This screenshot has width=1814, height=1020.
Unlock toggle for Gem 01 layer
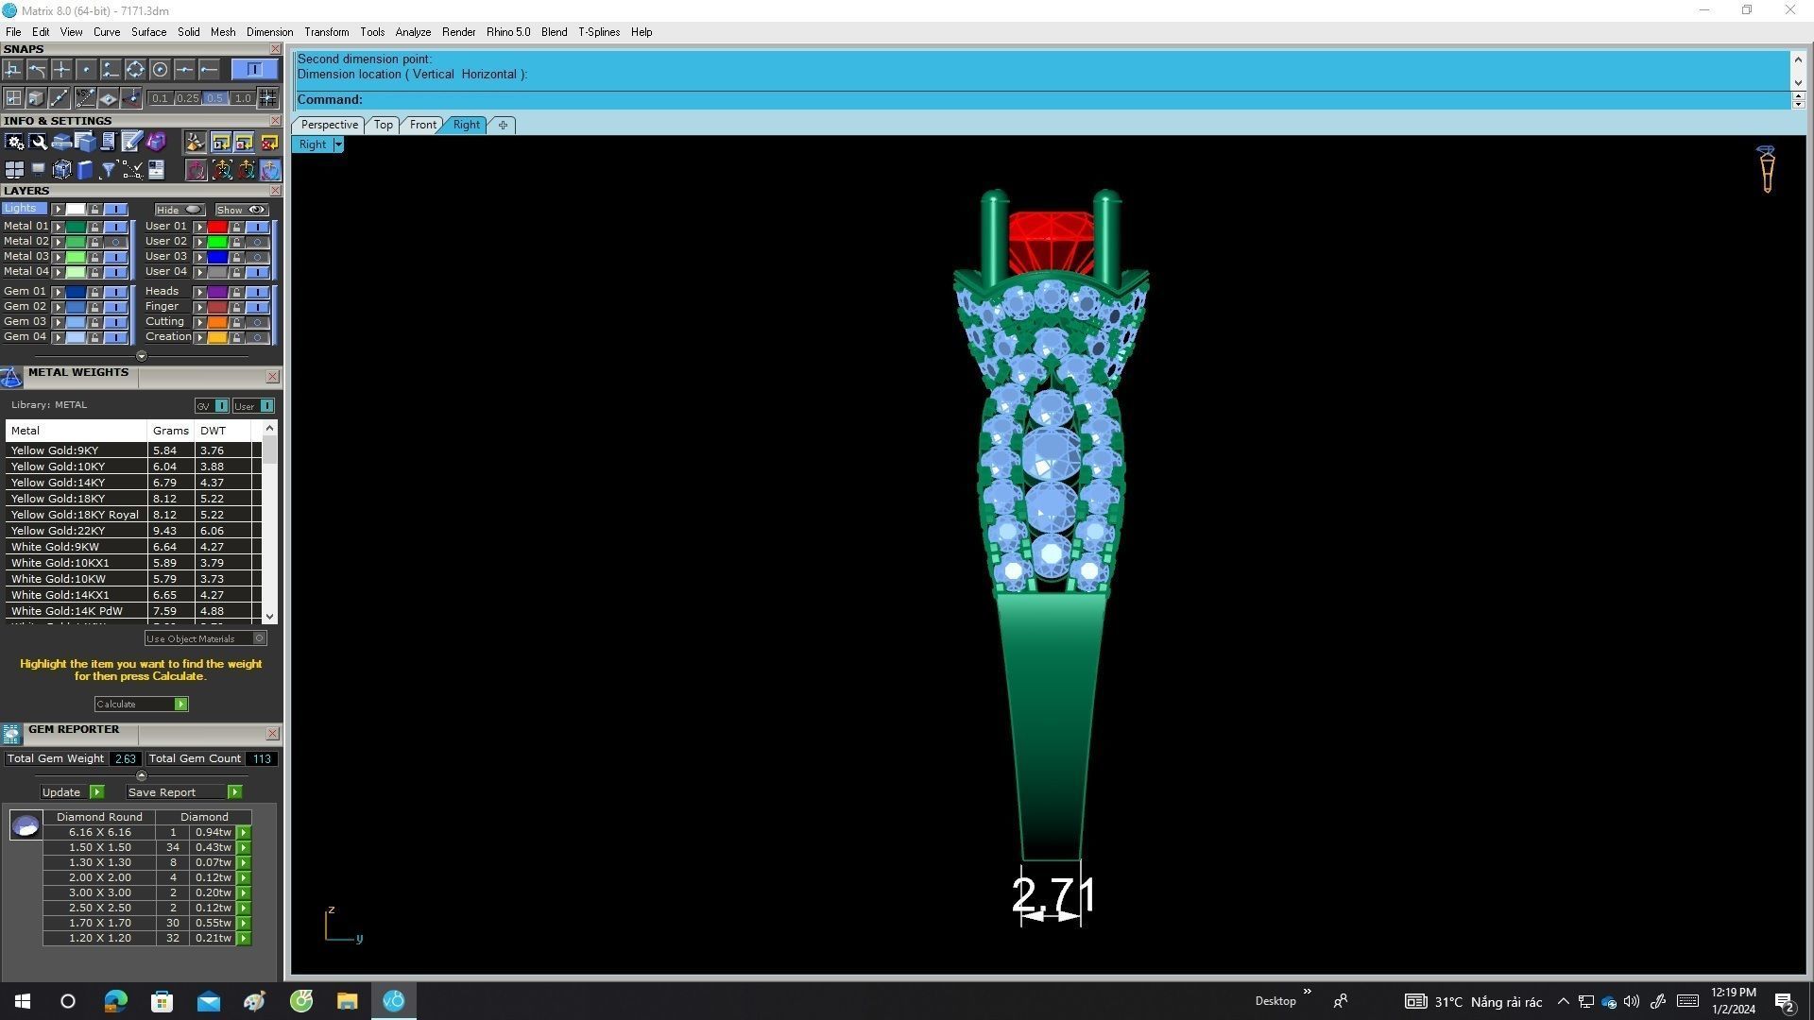(94, 292)
